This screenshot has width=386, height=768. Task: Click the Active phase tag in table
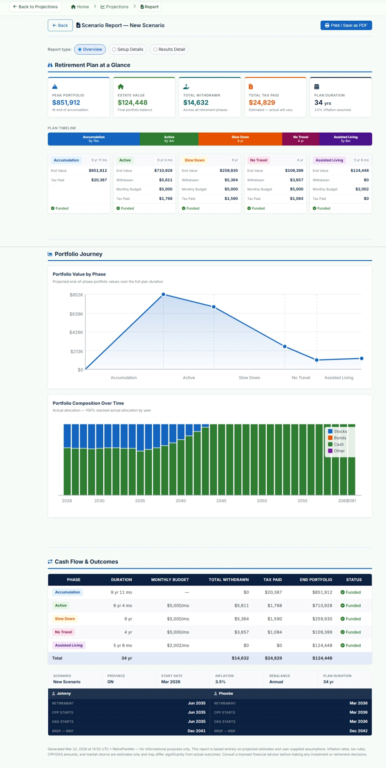tap(60, 606)
